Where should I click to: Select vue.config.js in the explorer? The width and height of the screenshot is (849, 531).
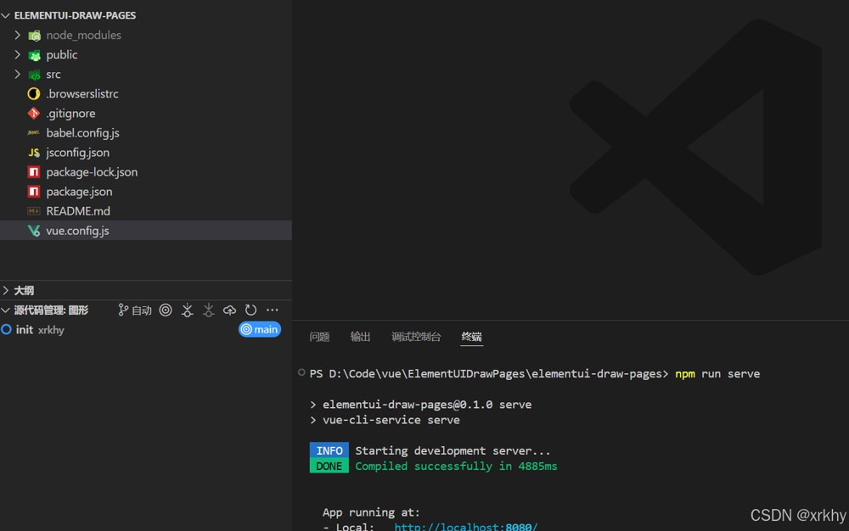point(146,231)
